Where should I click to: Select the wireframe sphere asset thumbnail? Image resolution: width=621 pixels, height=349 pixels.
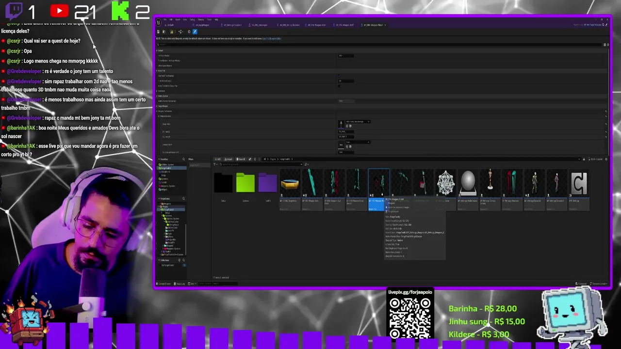click(x=446, y=183)
